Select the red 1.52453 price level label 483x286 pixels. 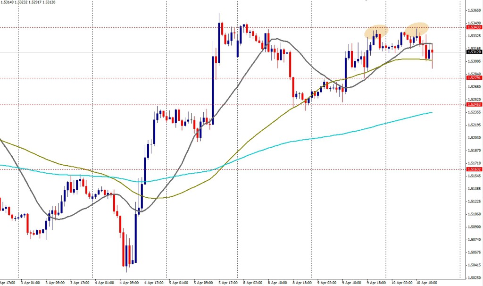[x=473, y=104]
